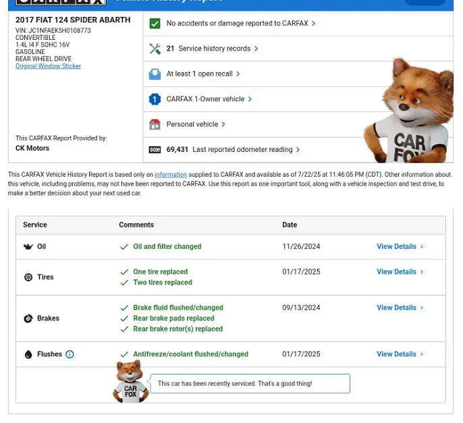The image size is (463, 423).
Task: Open View Details for the Oil row
Action: pyautogui.click(x=400, y=246)
